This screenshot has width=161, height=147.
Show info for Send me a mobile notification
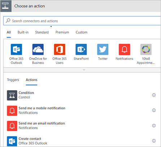154,110
